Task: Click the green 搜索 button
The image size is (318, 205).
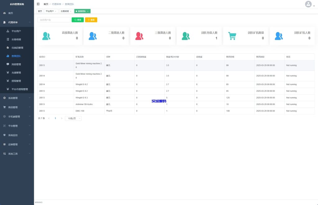Action: point(78,20)
